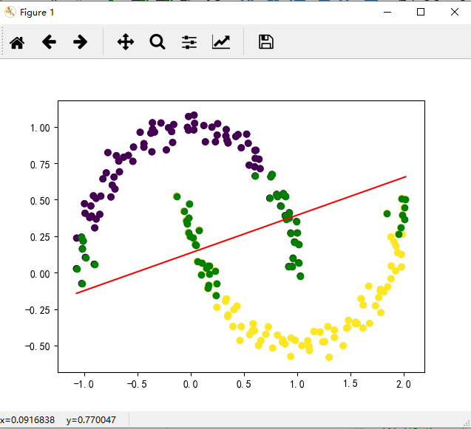471x429 pixels.
Task: Click y-axis tick label 0.00
Action: [x=40, y=274]
